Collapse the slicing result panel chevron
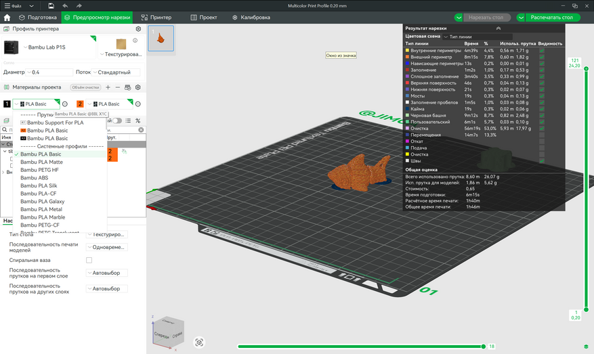Viewport: 594px width, 354px height. [498, 28]
